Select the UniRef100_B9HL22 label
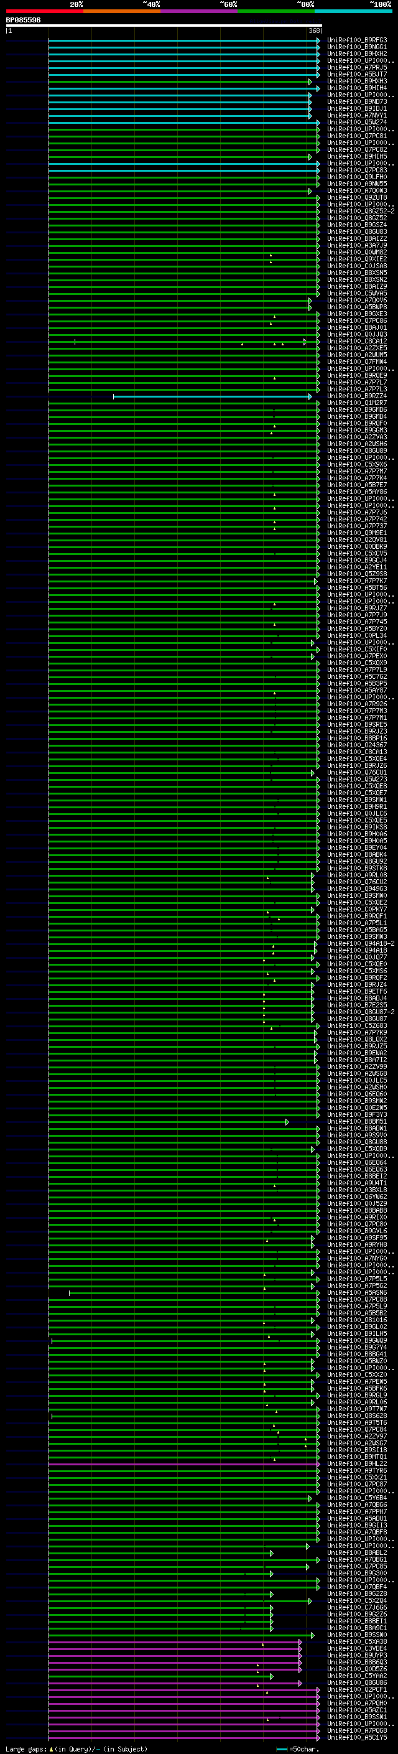398x1754 pixels. (x=357, y=1463)
